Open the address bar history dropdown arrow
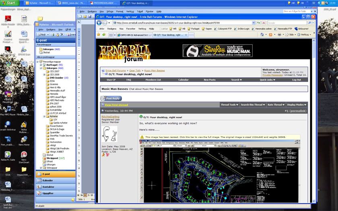Screen dimensions: 338x211 coord(253,23)
